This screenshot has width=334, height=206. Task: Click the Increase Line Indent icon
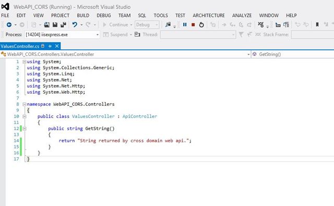click(286, 25)
